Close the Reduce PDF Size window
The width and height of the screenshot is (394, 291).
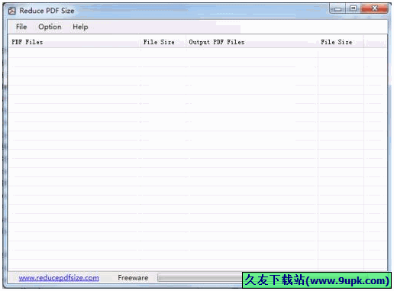[x=375, y=8]
